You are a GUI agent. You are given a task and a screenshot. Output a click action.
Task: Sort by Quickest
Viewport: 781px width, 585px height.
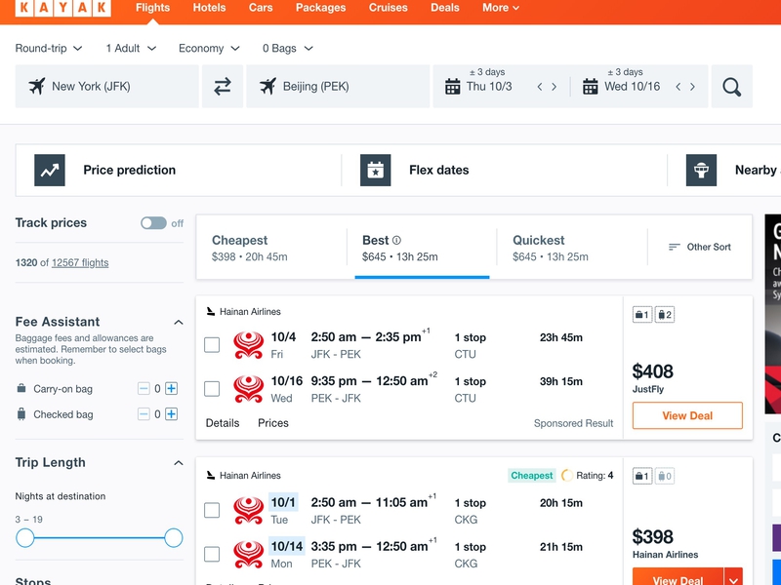point(572,248)
